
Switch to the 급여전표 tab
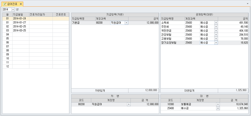coord(13,4)
